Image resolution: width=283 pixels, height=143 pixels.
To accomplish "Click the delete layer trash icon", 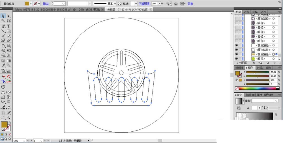I will pyautogui.click(x=274, y=63).
